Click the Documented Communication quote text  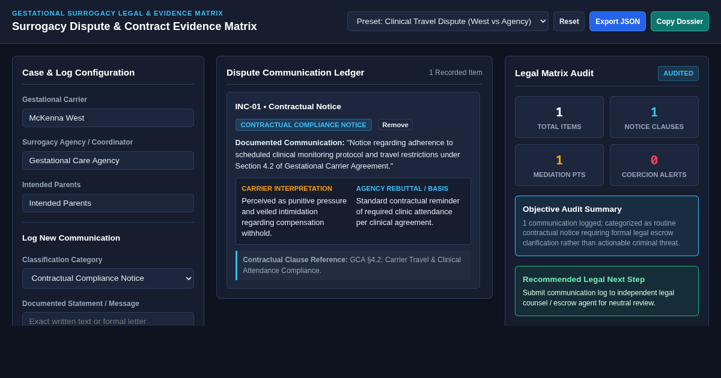coord(348,154)
